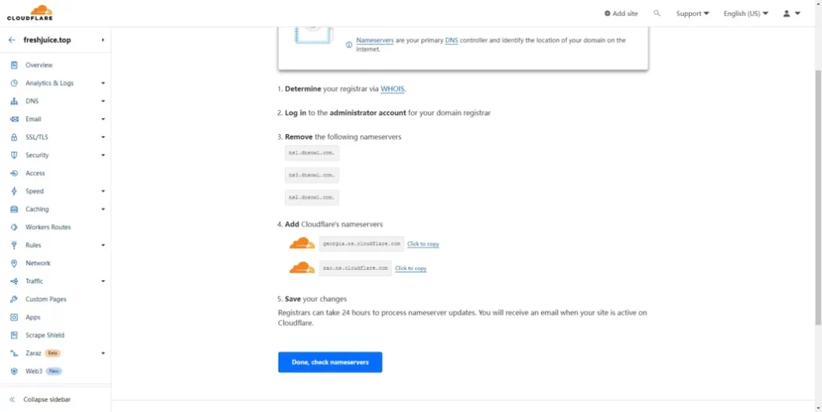Viewport: 822px width, 412px height.
Task: Click the zac.ns.cloudflare.com nameserver box
Action: click(356, 268)
